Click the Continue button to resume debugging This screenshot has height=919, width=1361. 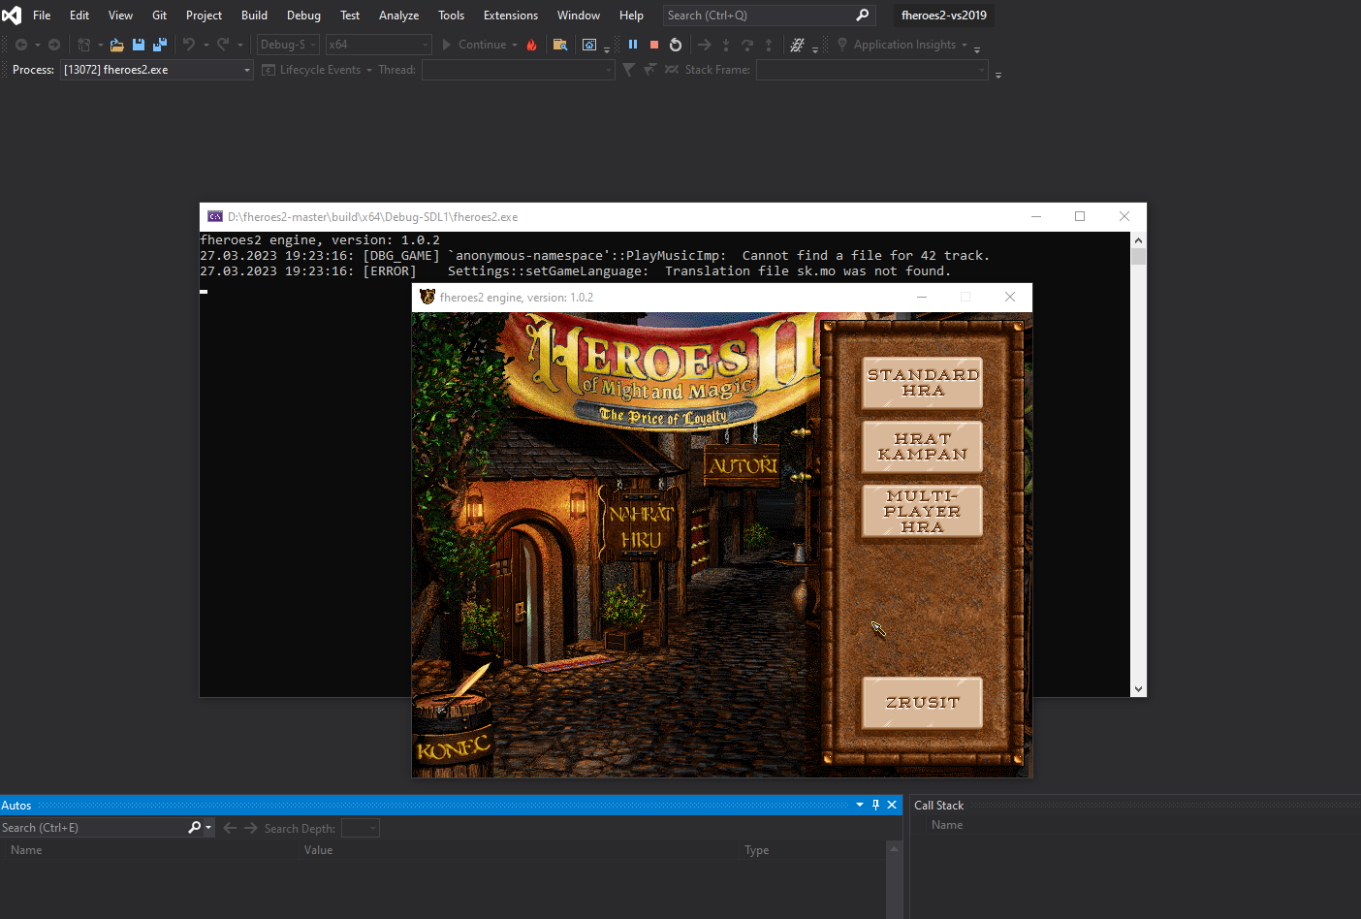pyautogui.click(x=480, y=44)
